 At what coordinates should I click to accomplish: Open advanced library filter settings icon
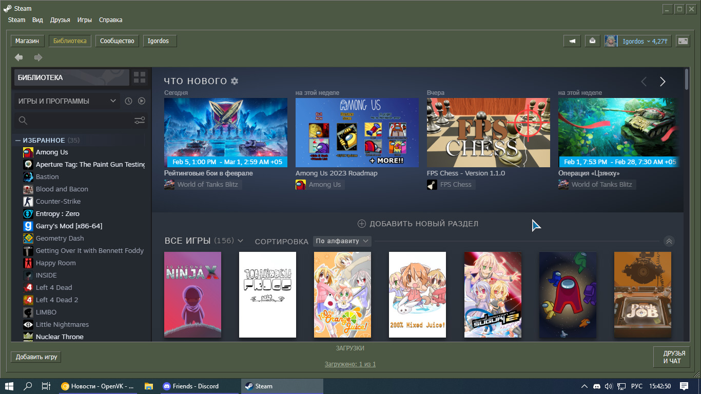(140, 121)
